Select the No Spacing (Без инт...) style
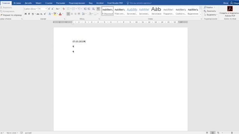The image size is (239, 134). pyautogui.click(x=120, y=11)
